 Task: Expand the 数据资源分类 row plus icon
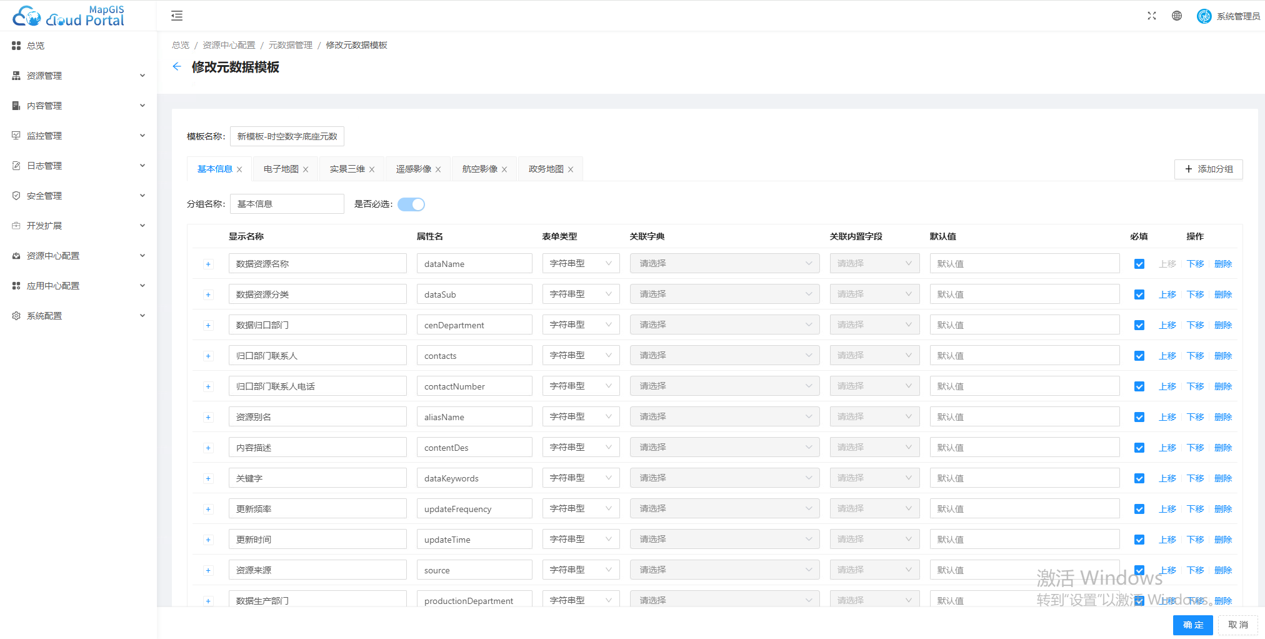208,294
